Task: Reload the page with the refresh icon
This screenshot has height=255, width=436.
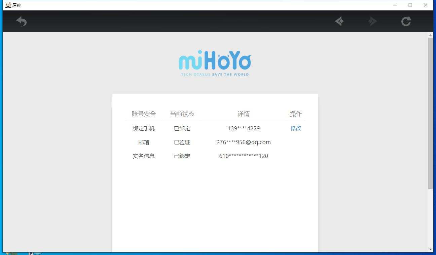Action: (x=406, y=21)
